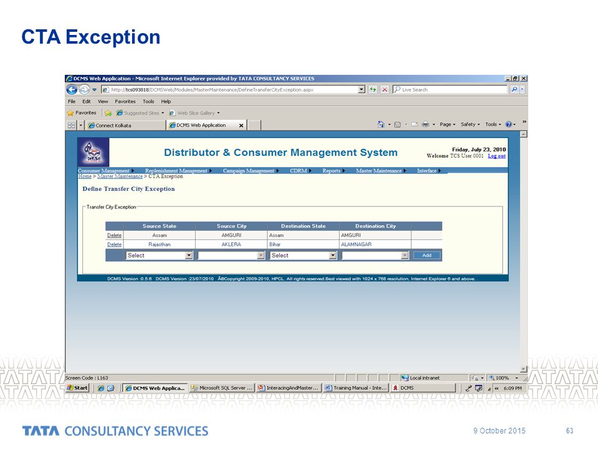598x449 pixels.
Task: Open the Favorites menu in menu bar
Action: [x=125, y=102]
